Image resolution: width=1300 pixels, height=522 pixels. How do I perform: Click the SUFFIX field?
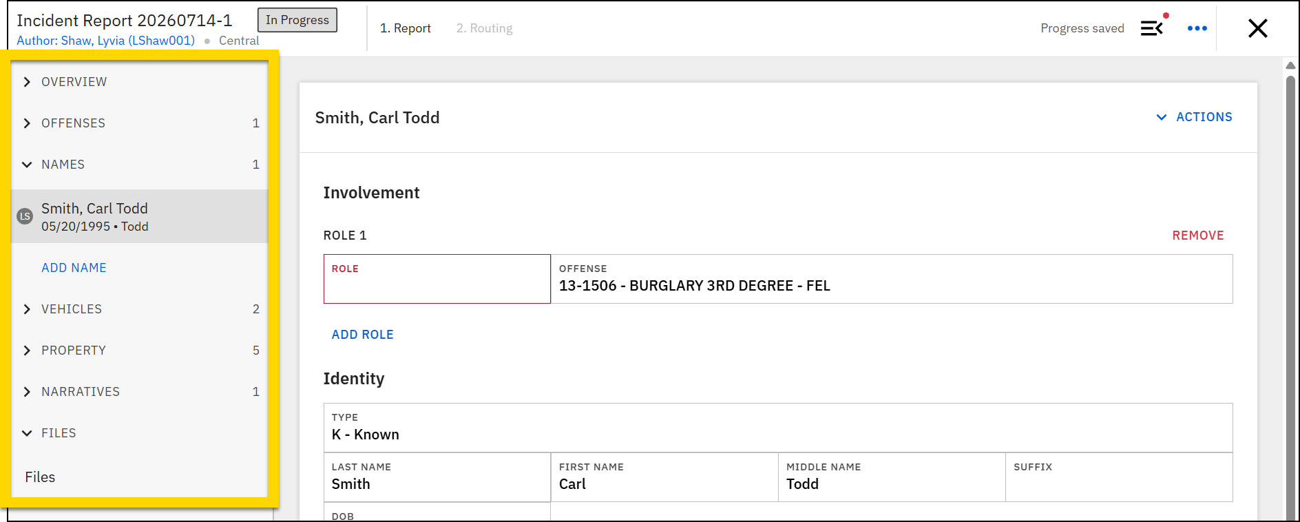click(x=1119, y=477)
